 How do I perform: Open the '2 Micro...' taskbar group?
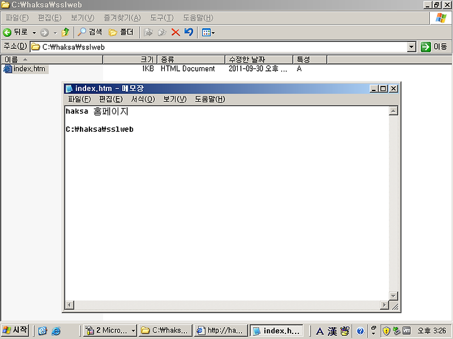click(110, 330)
